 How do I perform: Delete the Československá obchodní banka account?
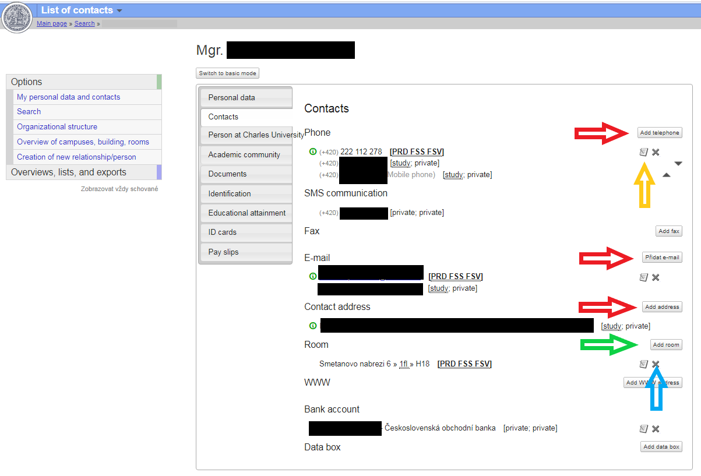coord(656,429)
